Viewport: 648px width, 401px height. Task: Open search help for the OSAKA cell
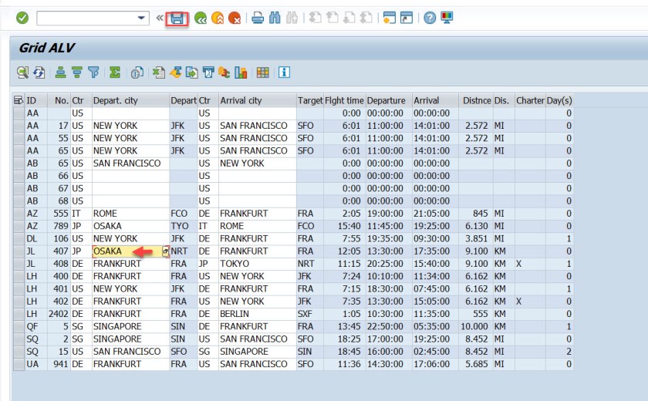(165, 251)
